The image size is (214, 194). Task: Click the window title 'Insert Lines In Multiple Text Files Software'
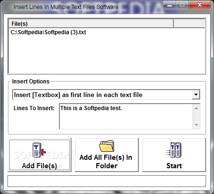tap(66, 7)
